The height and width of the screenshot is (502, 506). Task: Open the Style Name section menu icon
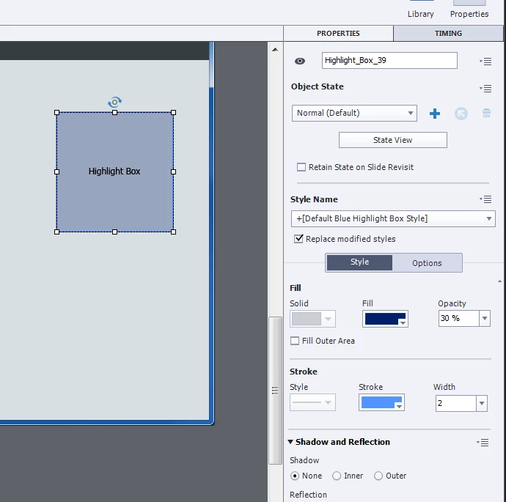[485, 199]
